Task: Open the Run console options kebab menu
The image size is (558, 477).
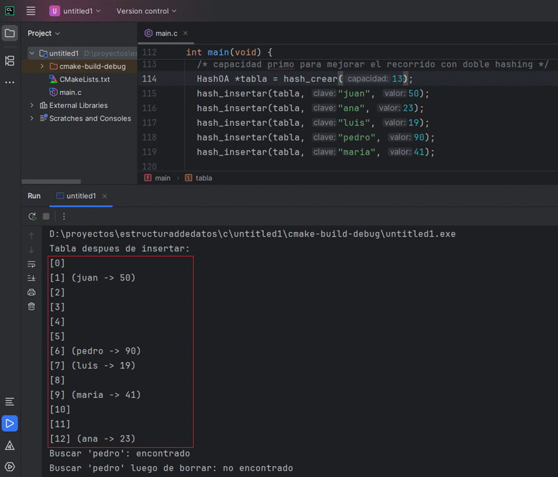Action: tap(64, 216)
